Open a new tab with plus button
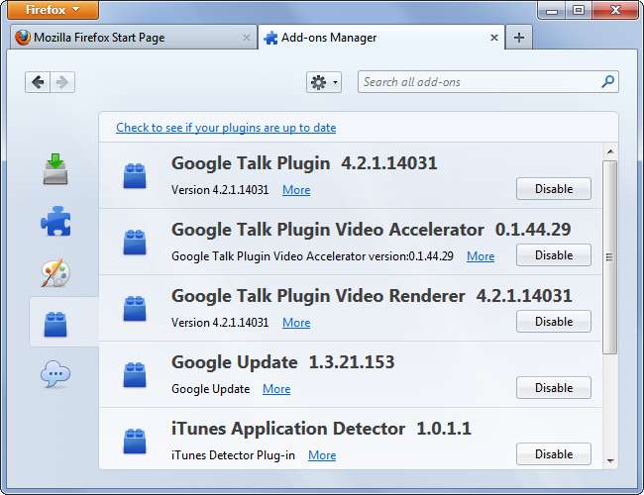 click(519, 38)
